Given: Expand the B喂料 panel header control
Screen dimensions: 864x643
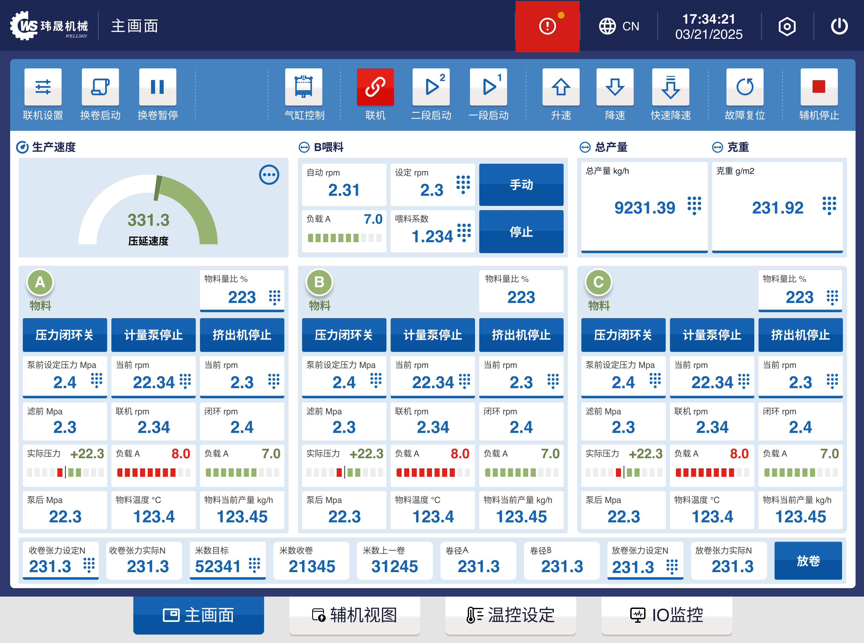Looking at the screenshot, I should [304, 147].
